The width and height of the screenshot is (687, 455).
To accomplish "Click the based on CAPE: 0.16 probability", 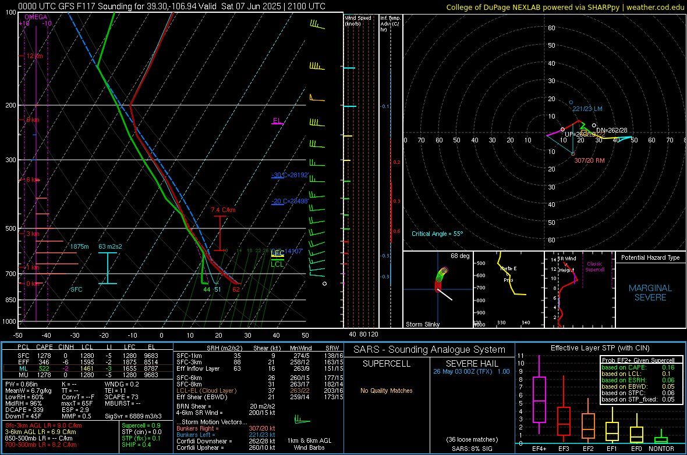I will pos(638,367).
